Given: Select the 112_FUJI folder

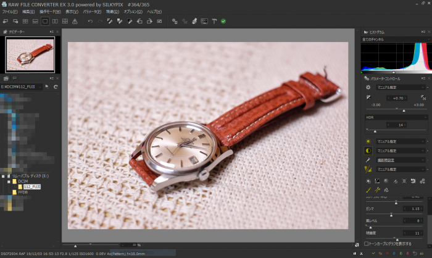Looking at the screenshot, I should click(x=32, y=187).
